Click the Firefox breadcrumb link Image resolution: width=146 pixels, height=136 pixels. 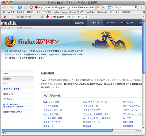click(x=20, y=28)
